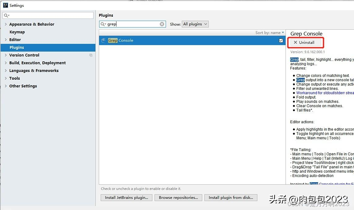Click 'Play sounds on matches' bullet

point(318,102)
